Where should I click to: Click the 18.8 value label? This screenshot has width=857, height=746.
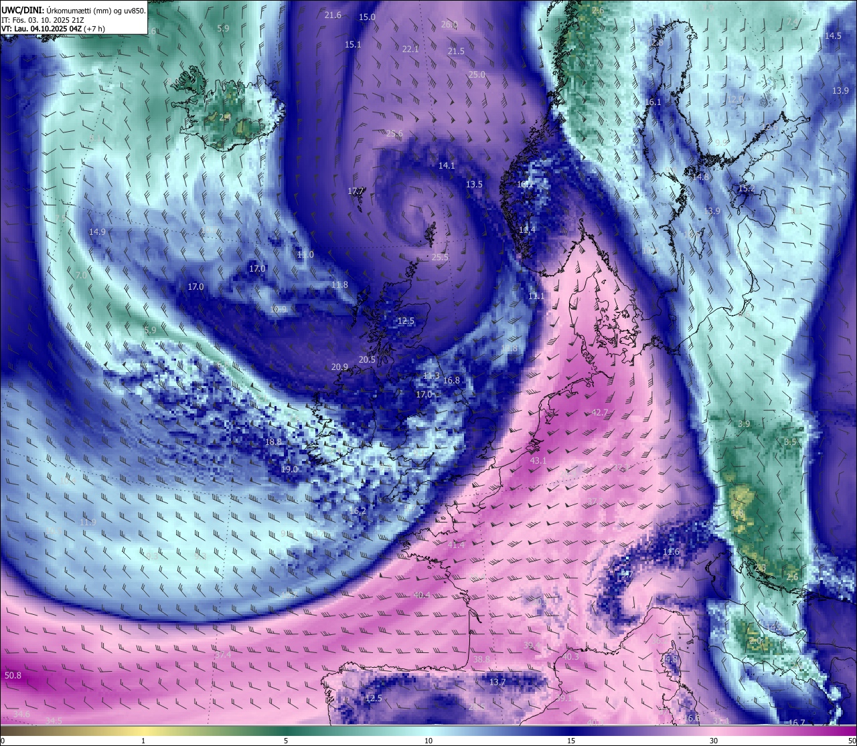click(273, 442)
